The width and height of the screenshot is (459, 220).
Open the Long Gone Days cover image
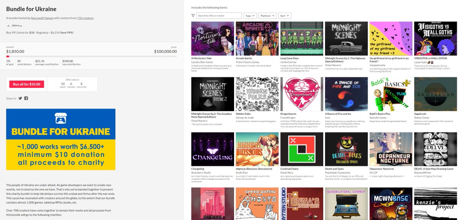click(x=302, y=39)
